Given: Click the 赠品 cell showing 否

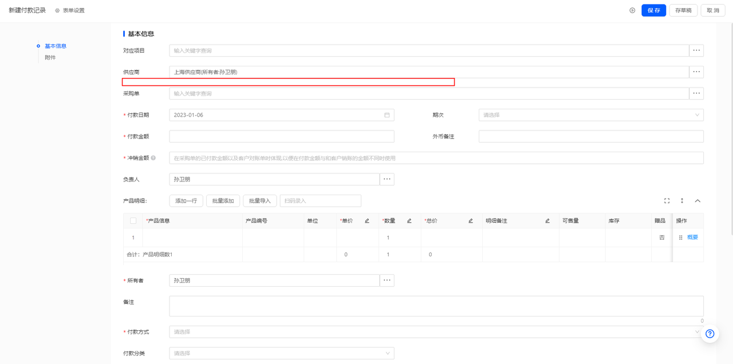Looking at the screenshot, I should point(662,238).
